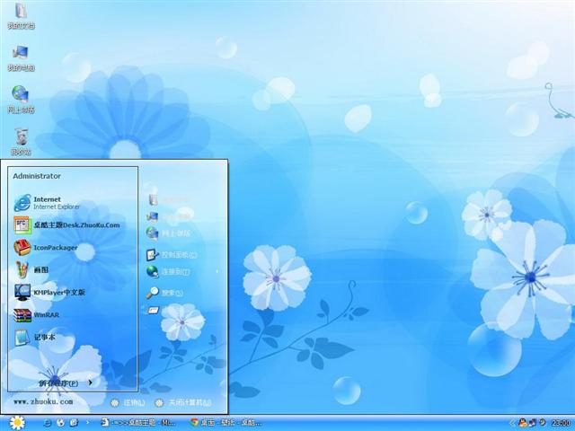Click the globe Quick Launch icon
Image resolution: width=575 pixels, height=431 pixels.
click(x=61, y=423)
